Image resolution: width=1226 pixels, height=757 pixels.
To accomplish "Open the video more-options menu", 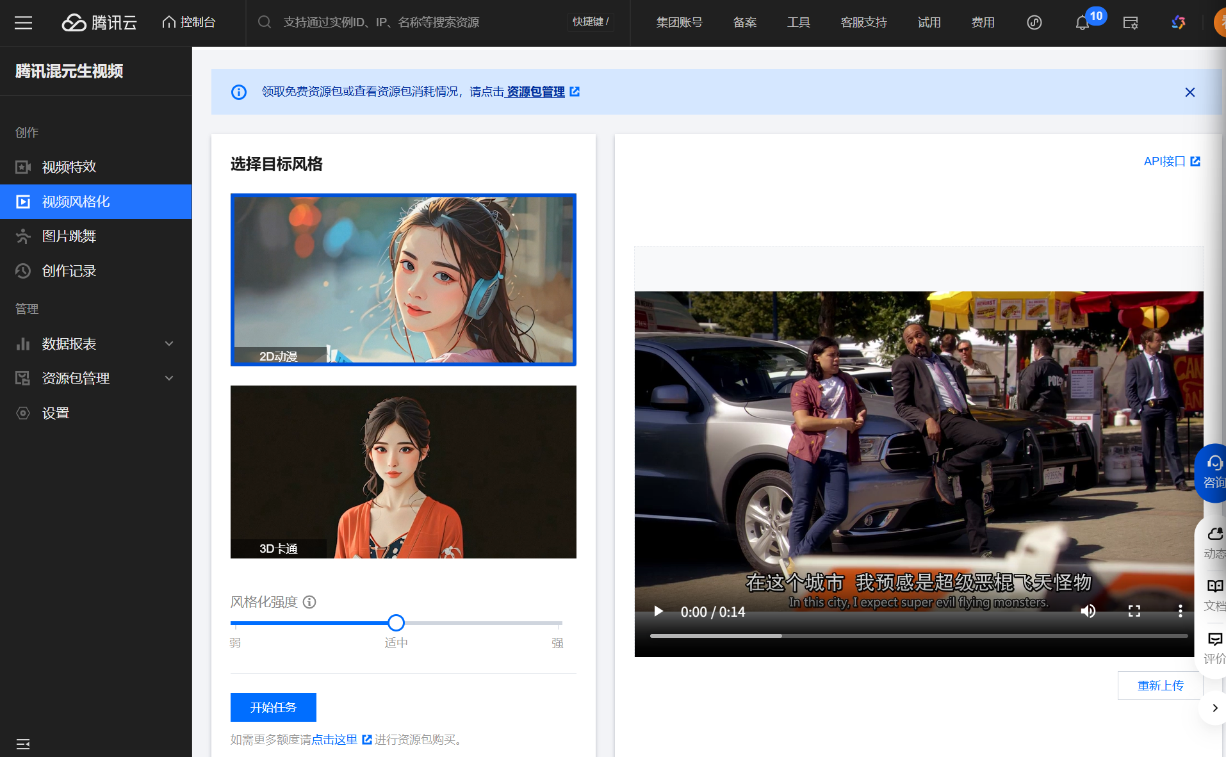I will [x=1181, y=611].
